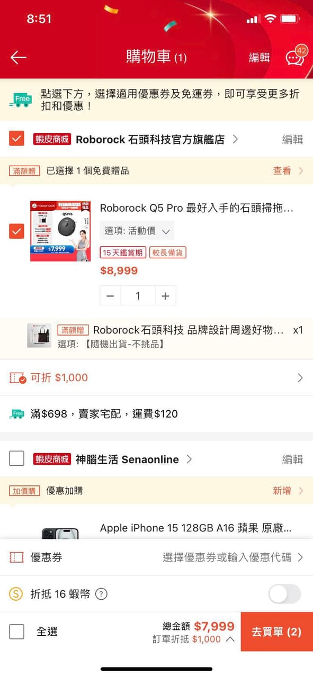313x677 pixels.
Task: Tap the back arrow in the header
Action: (17, 58)
